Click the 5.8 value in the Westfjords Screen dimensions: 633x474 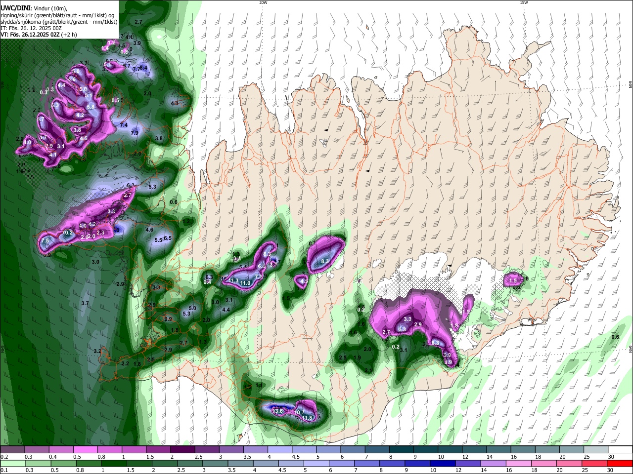[90, 106]
